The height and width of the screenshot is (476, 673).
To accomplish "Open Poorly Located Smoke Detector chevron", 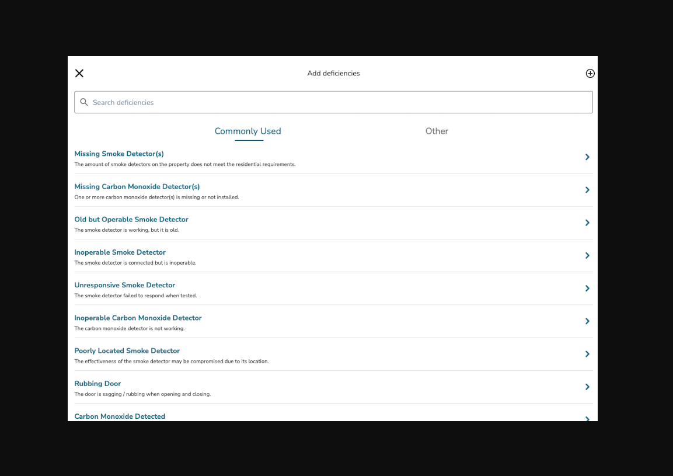I will click(588, 354).
